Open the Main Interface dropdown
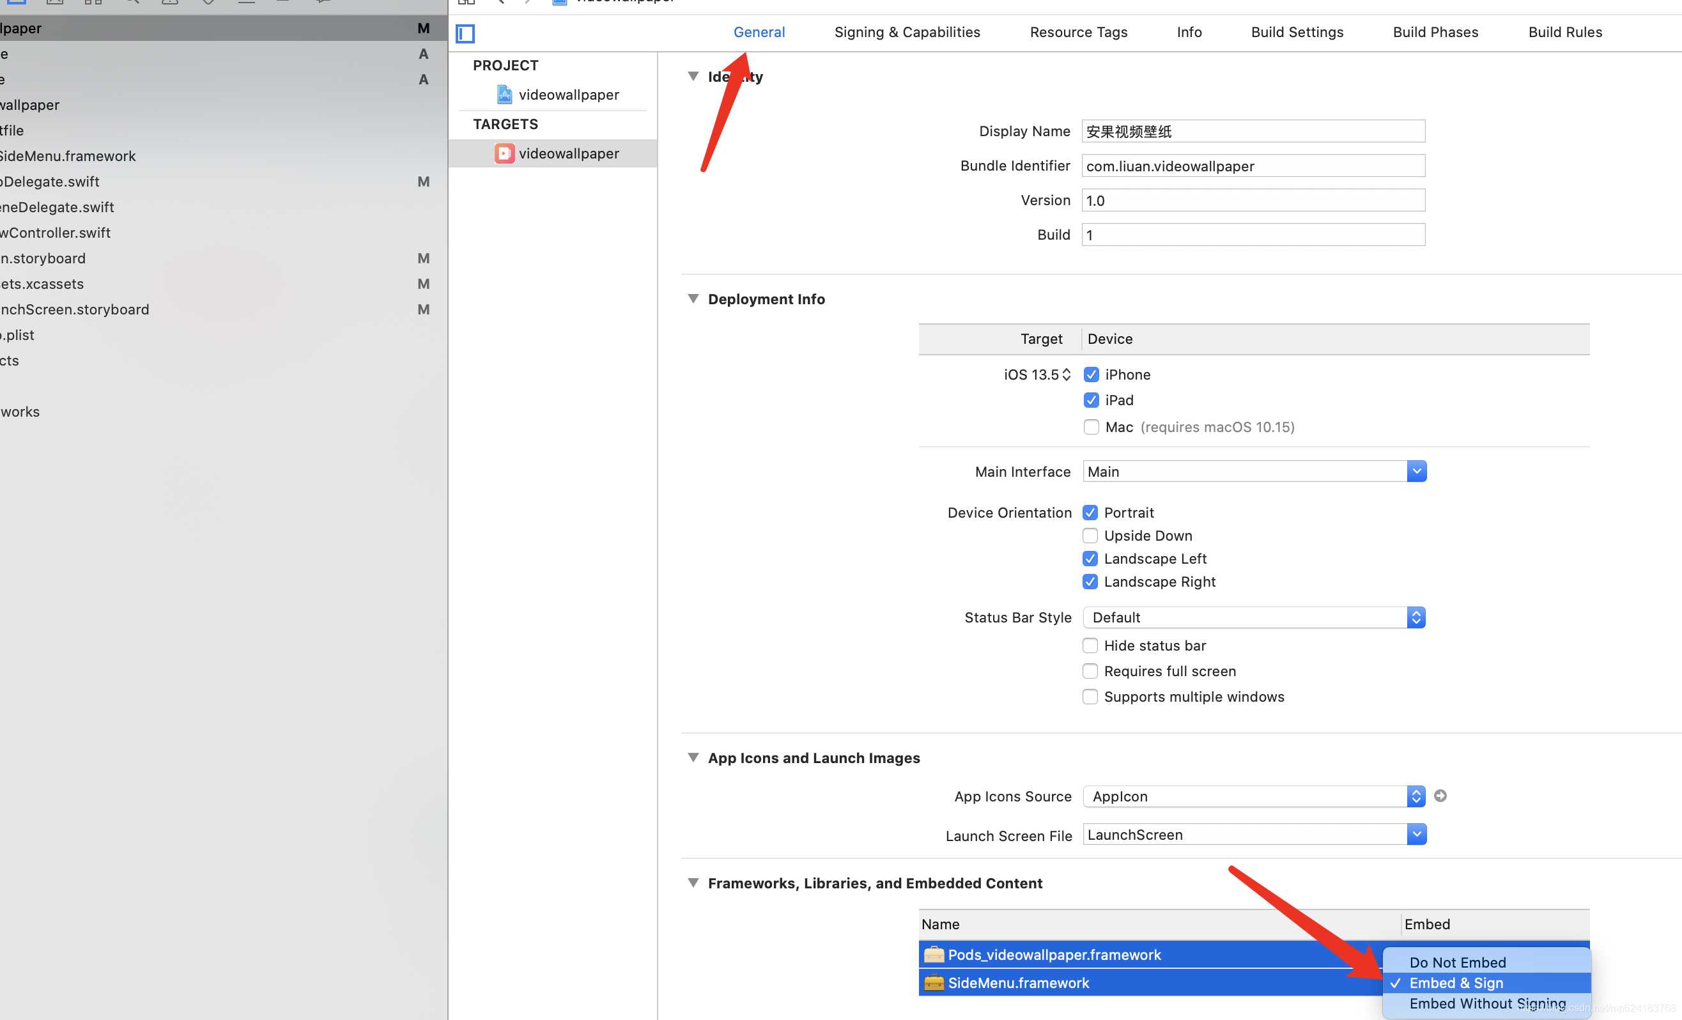This screenshot has width=1682, height=1020. coord(1416,471)
